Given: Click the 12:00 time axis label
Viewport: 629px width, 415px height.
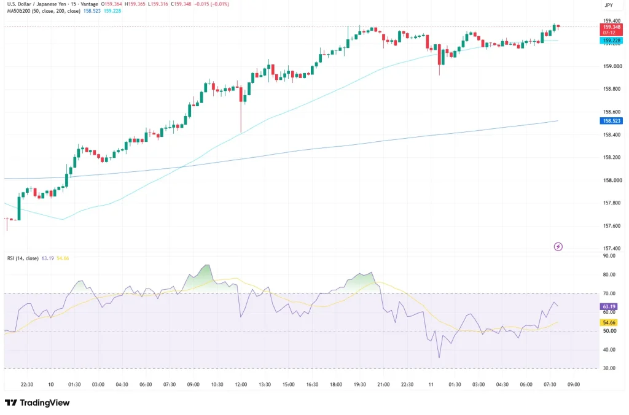Looking at the screenshot, I should click(x=241, y=384).
